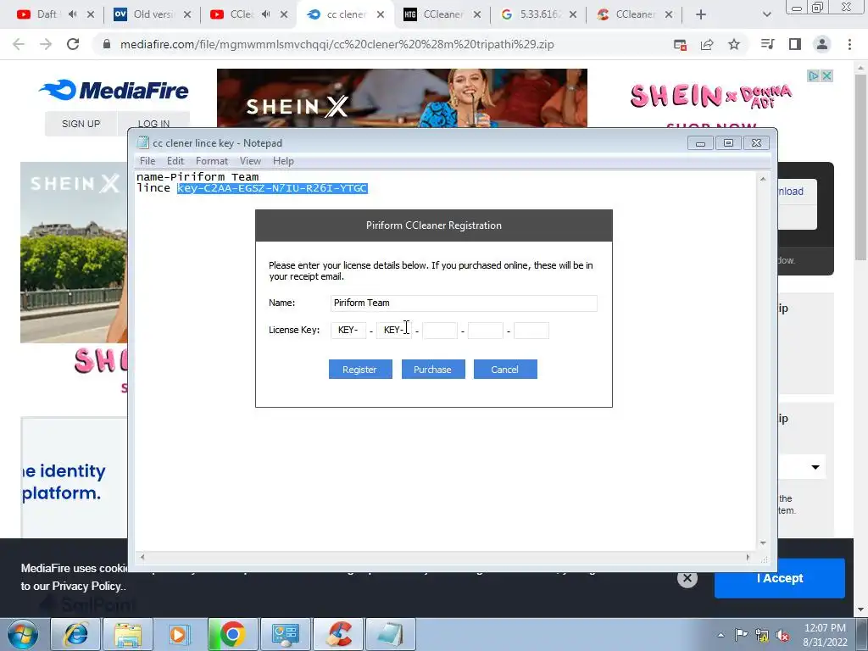Viewport: 868px width, 651px height.
Task: Click the SIGN UP button on MediaFire
Action: click(81, 124)
